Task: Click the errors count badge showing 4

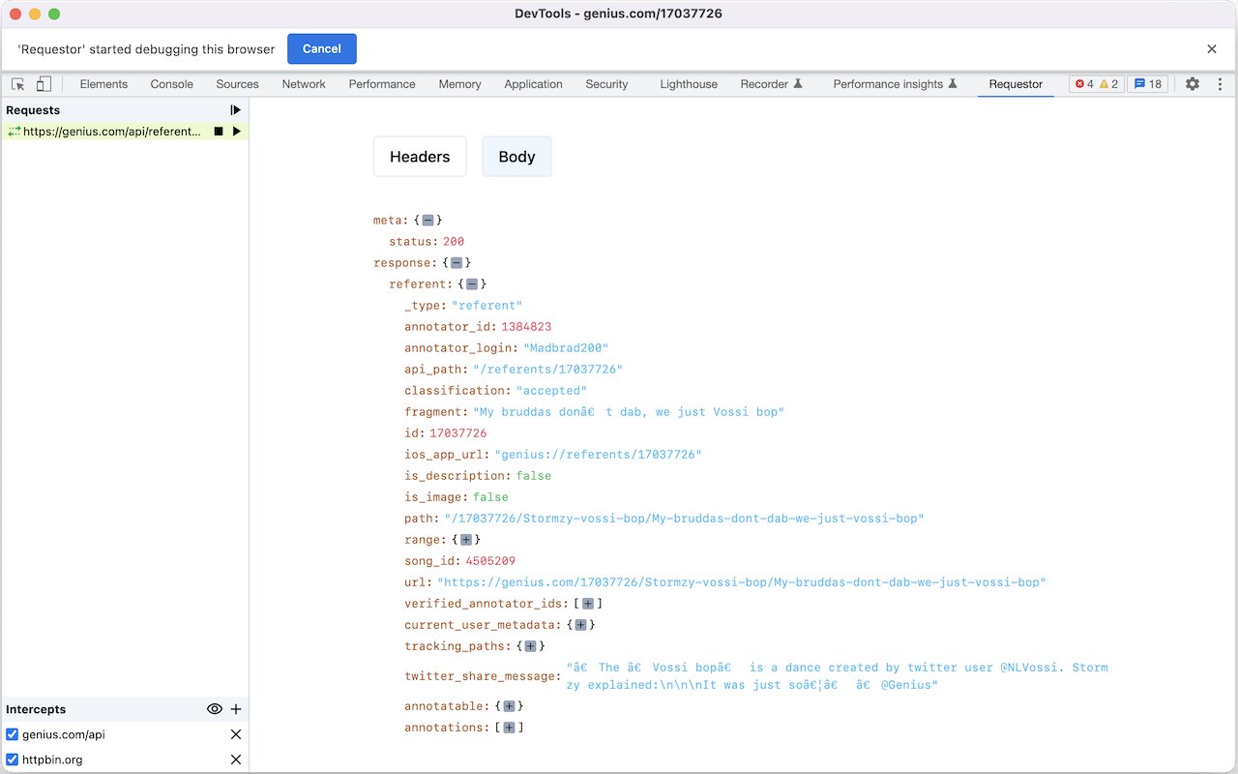Action: (x=1084, y=84)
